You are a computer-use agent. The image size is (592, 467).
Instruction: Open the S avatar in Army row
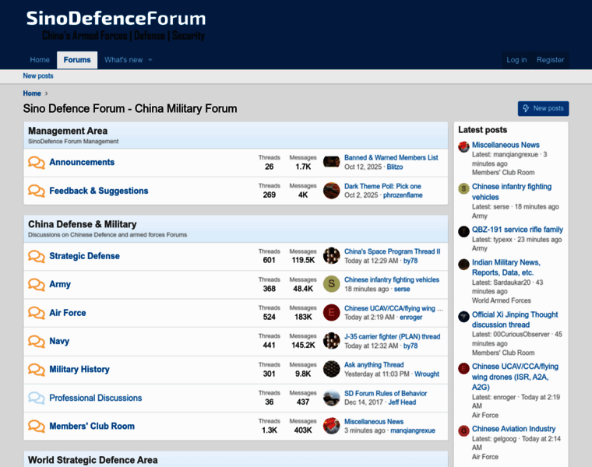point(332,284)
